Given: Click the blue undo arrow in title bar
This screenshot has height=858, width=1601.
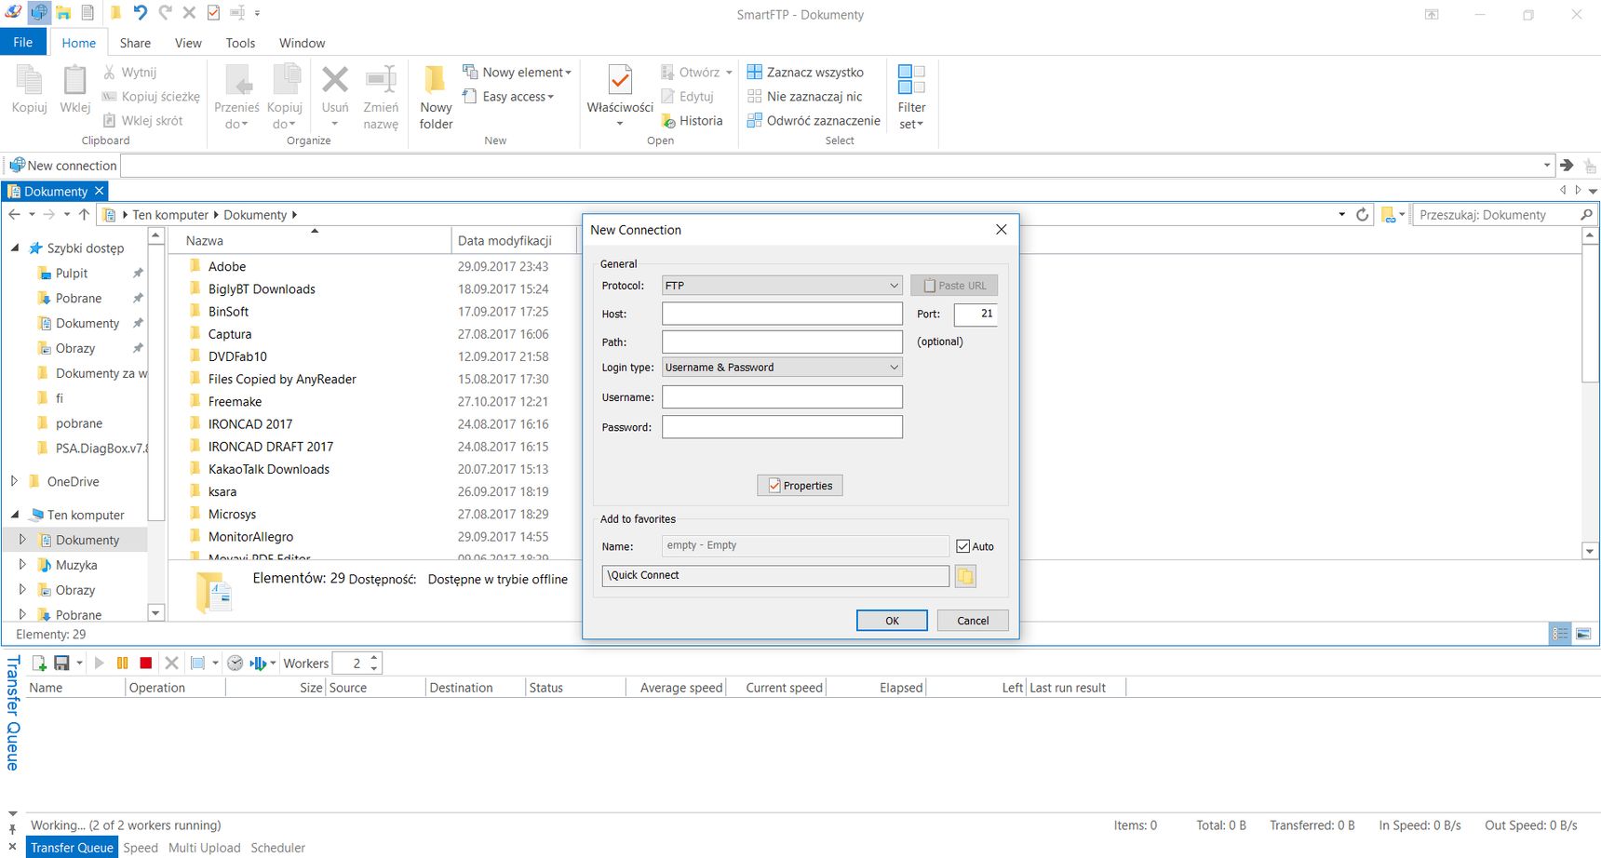Looking at the screenshot, I should (x=140, y=13).
